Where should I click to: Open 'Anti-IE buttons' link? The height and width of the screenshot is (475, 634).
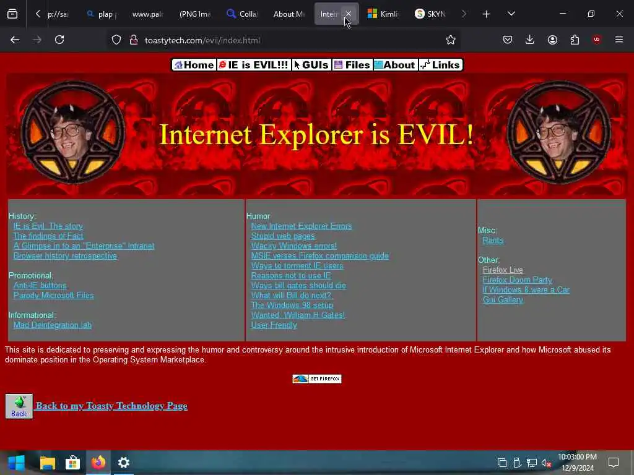[x=40, y=286]
